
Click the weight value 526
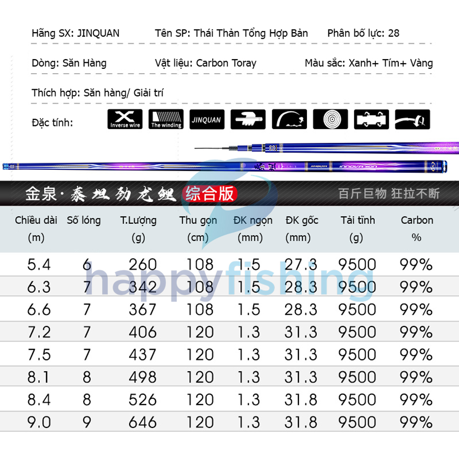pyautogui.click(x=143, y=400)
